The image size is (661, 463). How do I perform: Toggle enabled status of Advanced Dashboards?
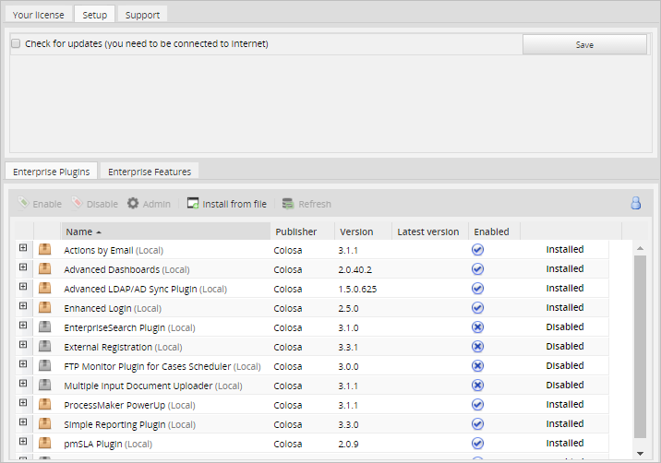pyautogui.click(x=477, y=269)
